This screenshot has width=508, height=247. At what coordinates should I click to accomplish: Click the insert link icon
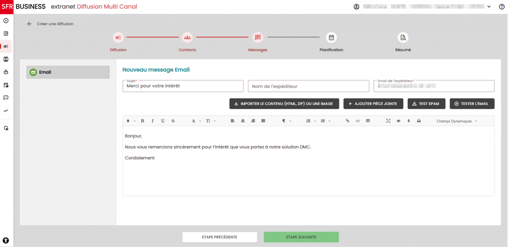tap(347, 121)
